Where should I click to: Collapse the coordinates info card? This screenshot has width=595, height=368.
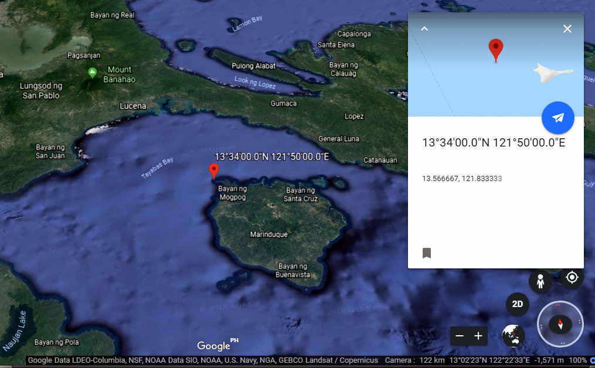click(x=424, y=28)
